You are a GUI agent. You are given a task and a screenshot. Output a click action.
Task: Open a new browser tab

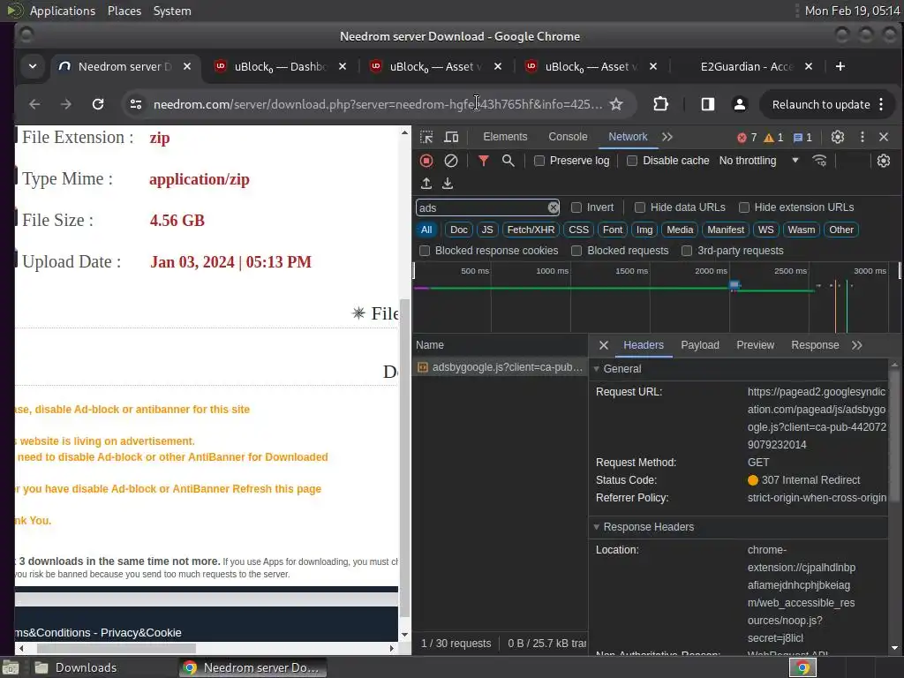click(840, 67)
